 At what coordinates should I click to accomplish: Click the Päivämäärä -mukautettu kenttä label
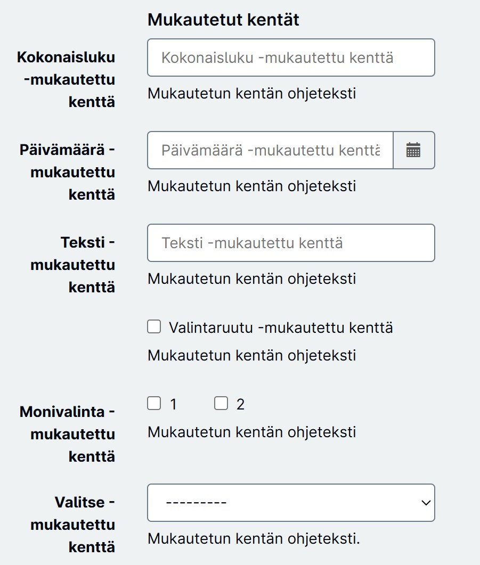(67, 172)
